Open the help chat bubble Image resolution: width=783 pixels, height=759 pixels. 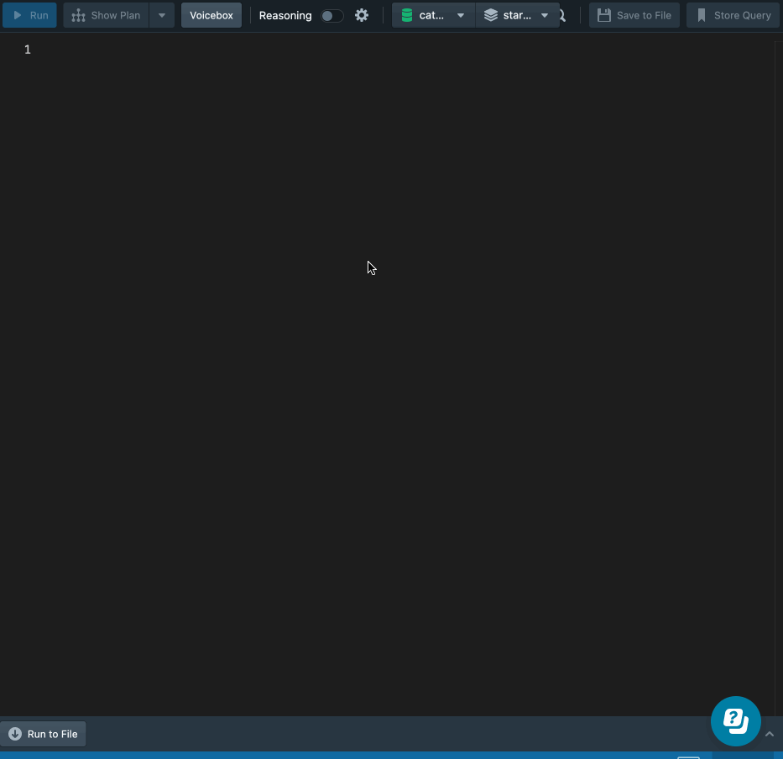735,721
